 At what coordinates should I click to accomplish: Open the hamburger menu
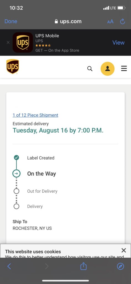(x=124, y=69)
